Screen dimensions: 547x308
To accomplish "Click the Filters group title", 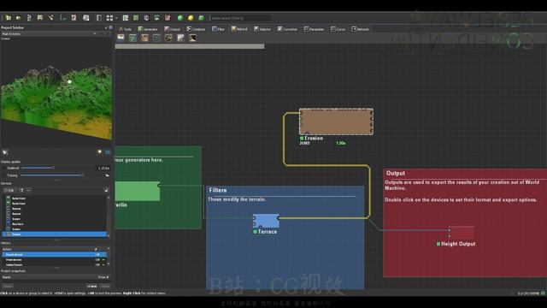I will tap(218, 190).
